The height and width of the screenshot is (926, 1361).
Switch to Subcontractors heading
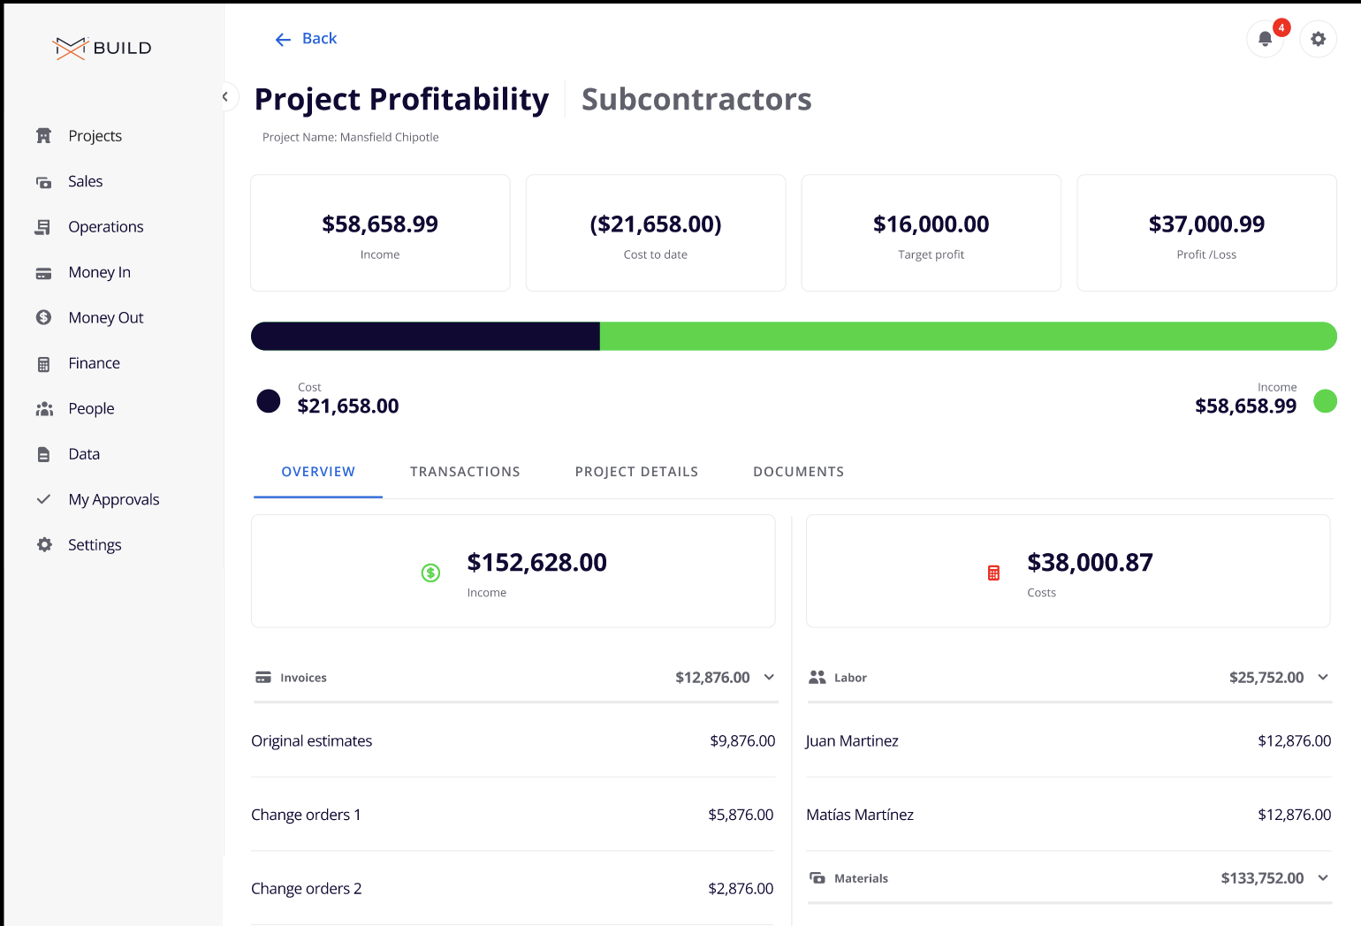point(696,100)
